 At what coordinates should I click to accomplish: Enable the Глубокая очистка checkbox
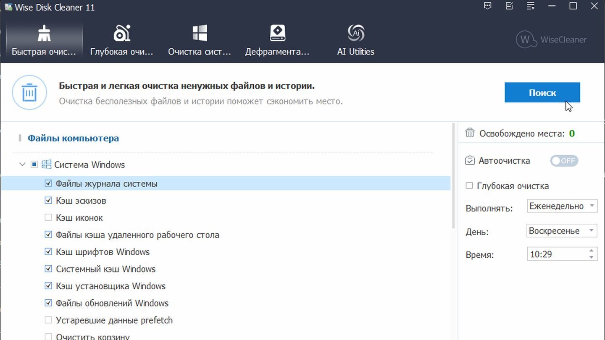pyautogui.click(x=469, y=186)
